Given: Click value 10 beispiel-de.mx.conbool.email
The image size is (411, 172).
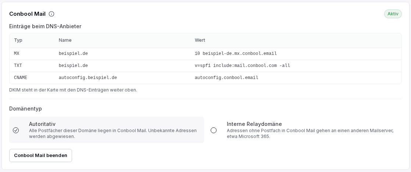Looking at the screenshot, I should click(x=236, y=53).
